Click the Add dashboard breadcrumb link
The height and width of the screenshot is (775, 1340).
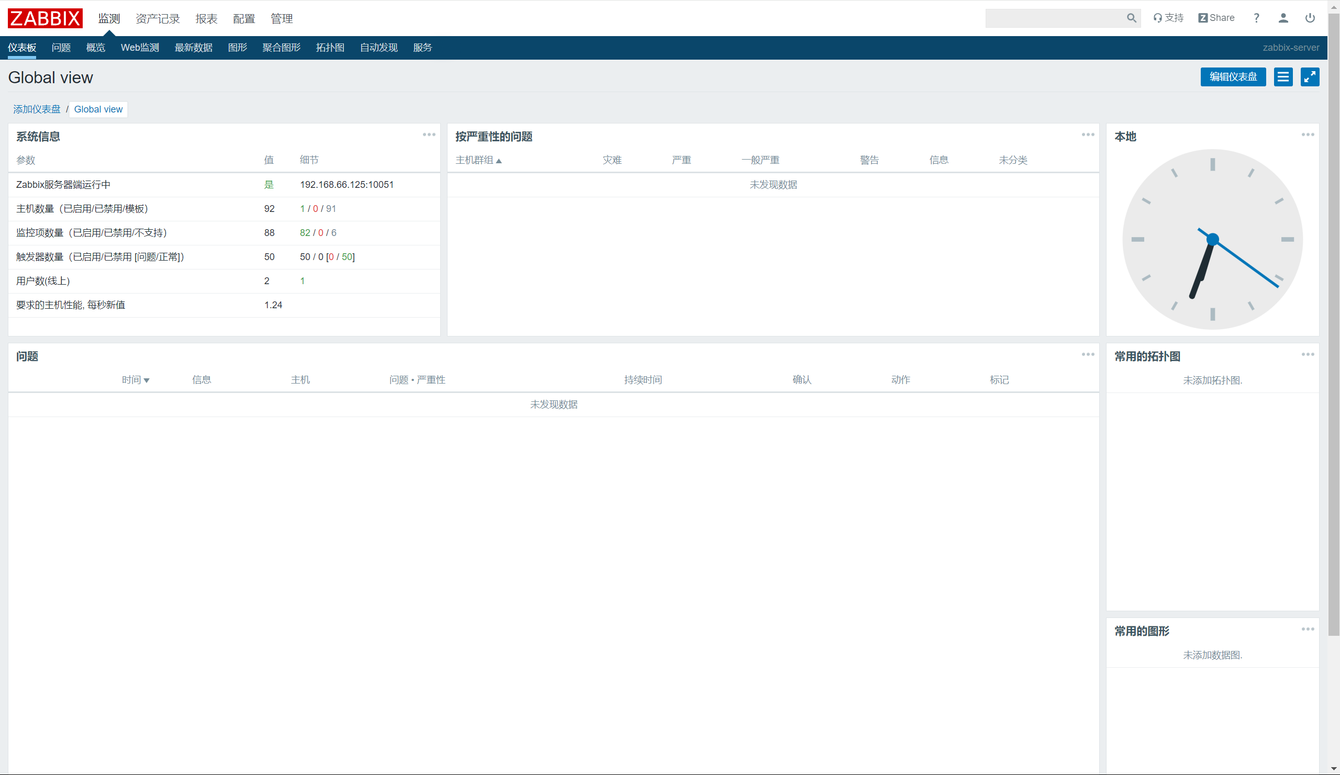[x=37, y=109]
